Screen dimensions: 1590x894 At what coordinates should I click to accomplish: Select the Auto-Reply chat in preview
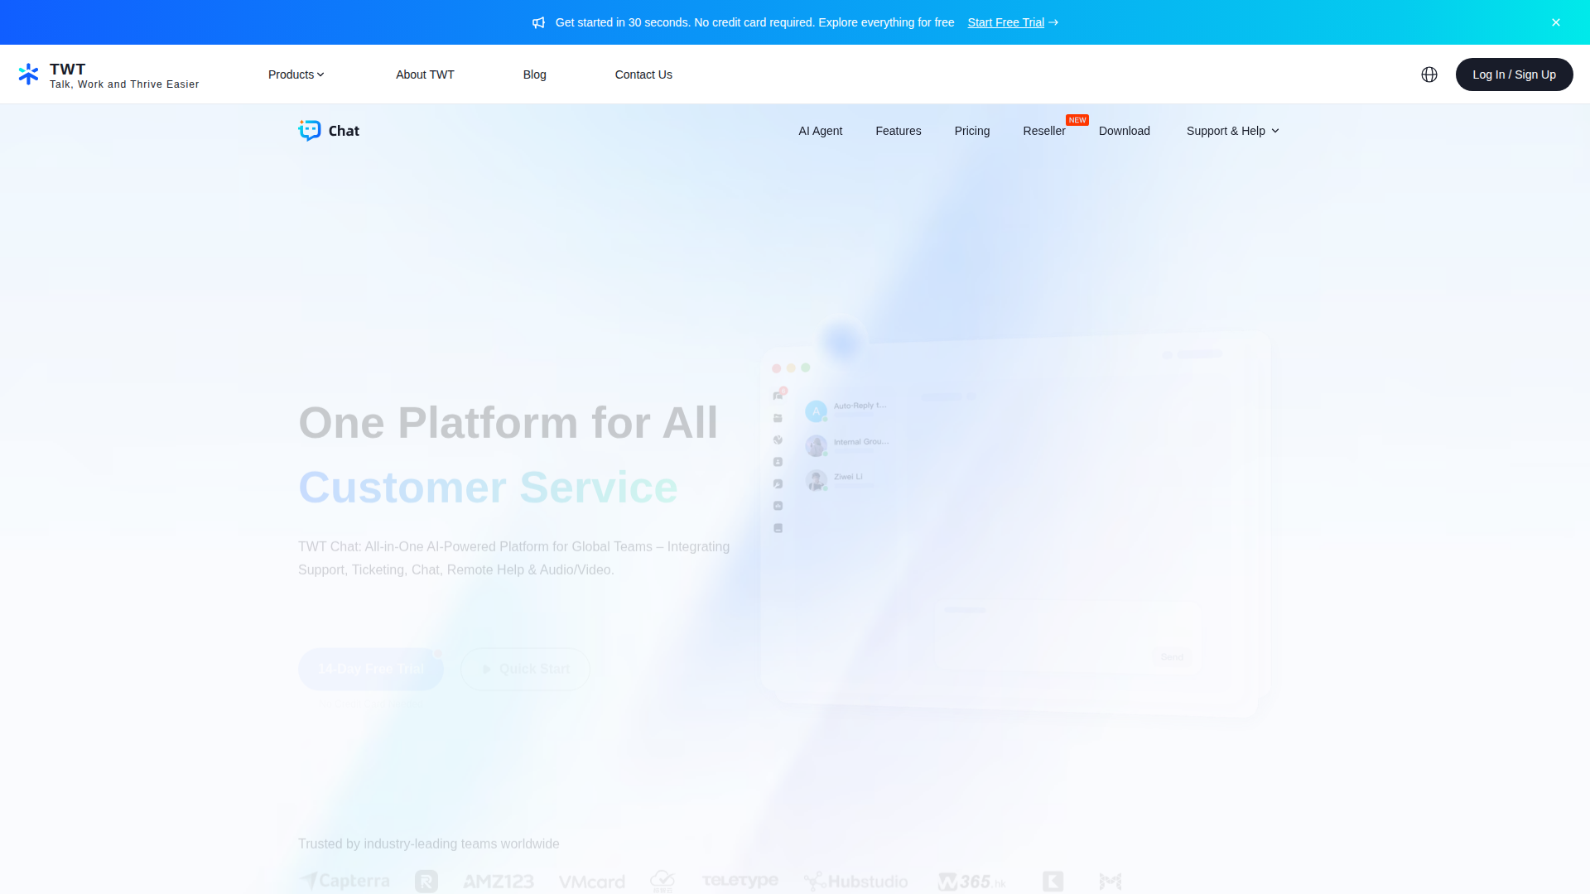coord(846,411)
